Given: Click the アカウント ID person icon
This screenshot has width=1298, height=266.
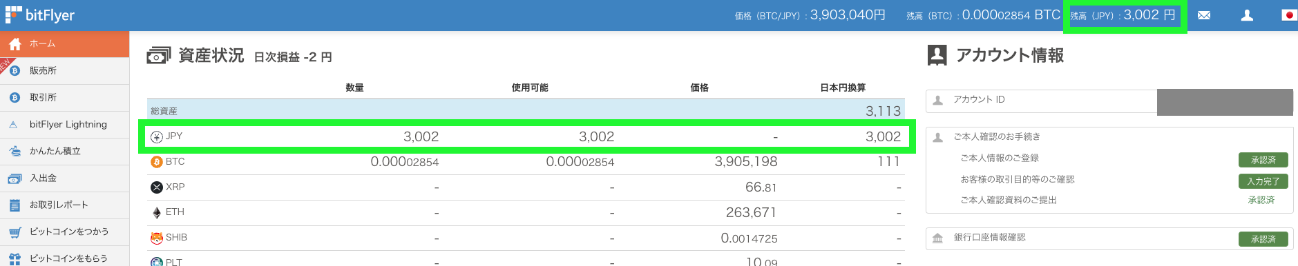Looking at the screenshot, I should point(938,101).
